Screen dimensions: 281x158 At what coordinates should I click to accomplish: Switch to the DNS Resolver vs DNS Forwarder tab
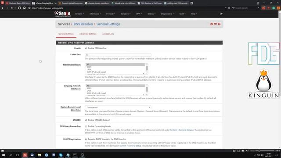click(x=150, y=3)
